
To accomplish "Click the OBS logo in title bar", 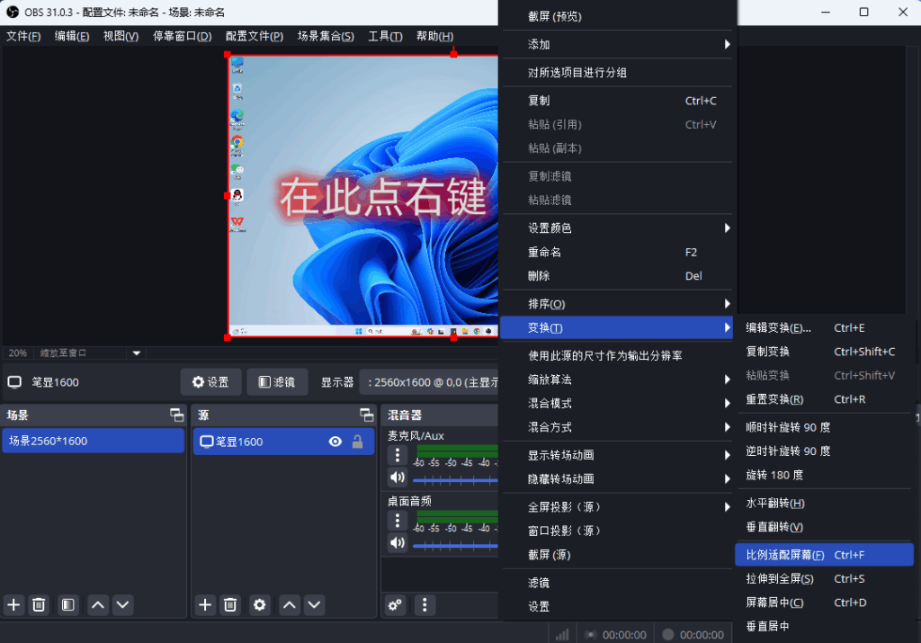I will 13,12.
